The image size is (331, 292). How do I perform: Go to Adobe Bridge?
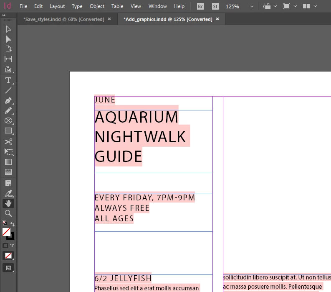(200, 7)
